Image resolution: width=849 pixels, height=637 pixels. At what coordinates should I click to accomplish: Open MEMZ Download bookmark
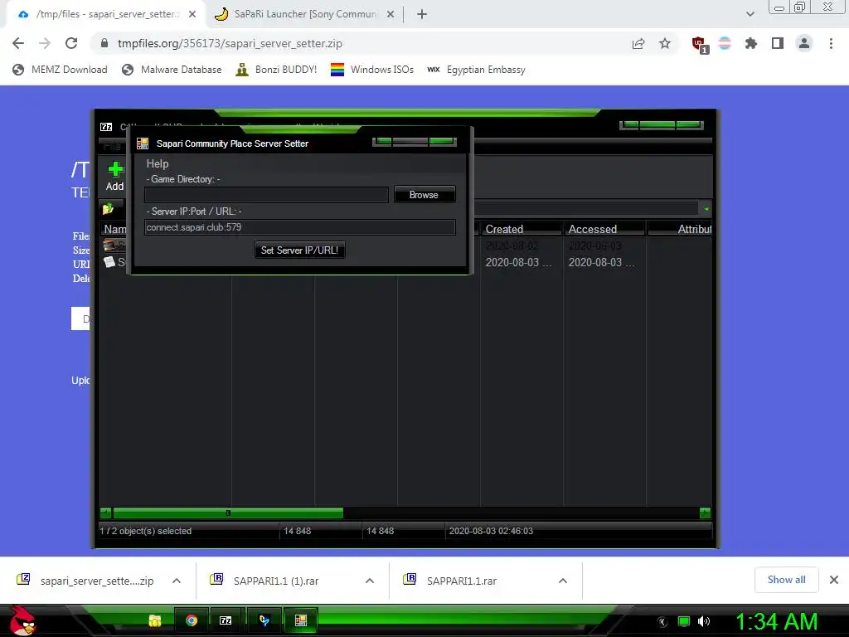pos(60,70)
